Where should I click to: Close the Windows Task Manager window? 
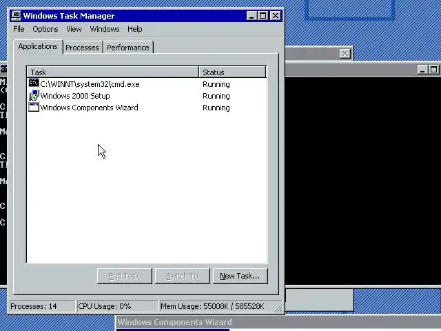pyautogui.click(x=276, y=16)
